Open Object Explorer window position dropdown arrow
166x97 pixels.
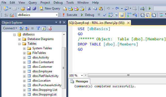tap(56, 22)
